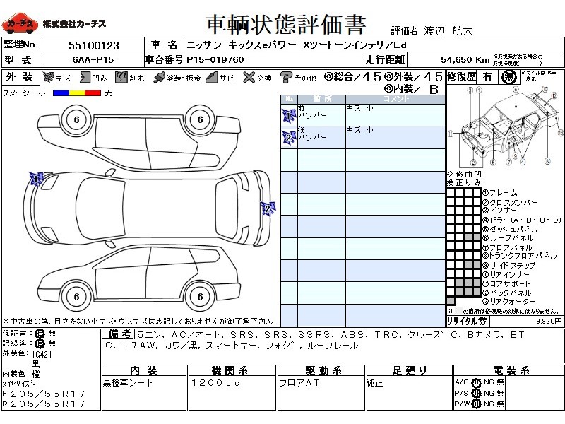Viewport: 565px width, 424px height.
Task: Click the A/C circled OK indicator
Action: 475,382
